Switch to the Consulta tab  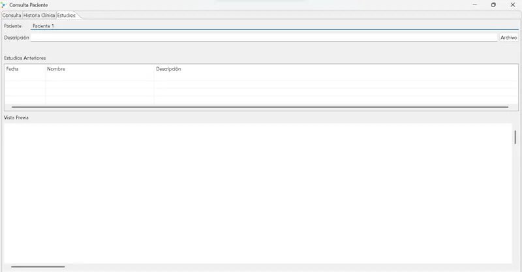click(12, 15)
